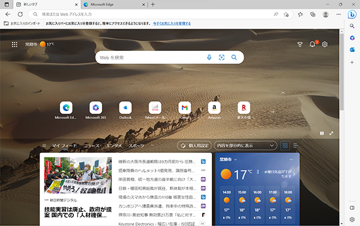Open the notifications bell icon

point(312,44)
